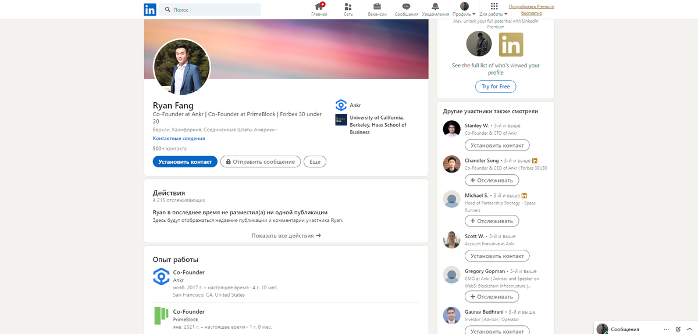Click Stanley W.'s avatar
The image size is (698, 334).
tap(452, 130)
